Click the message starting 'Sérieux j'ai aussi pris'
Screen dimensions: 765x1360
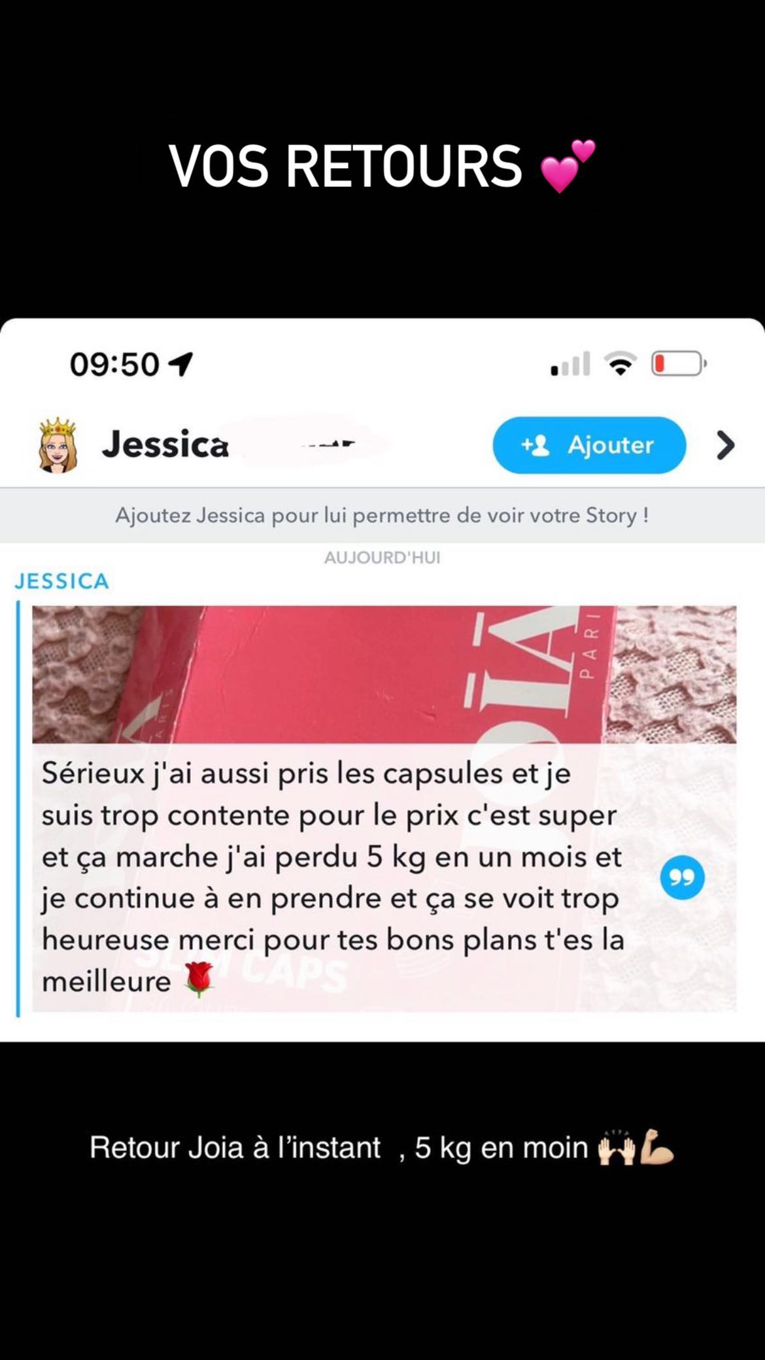pos(333,877)
